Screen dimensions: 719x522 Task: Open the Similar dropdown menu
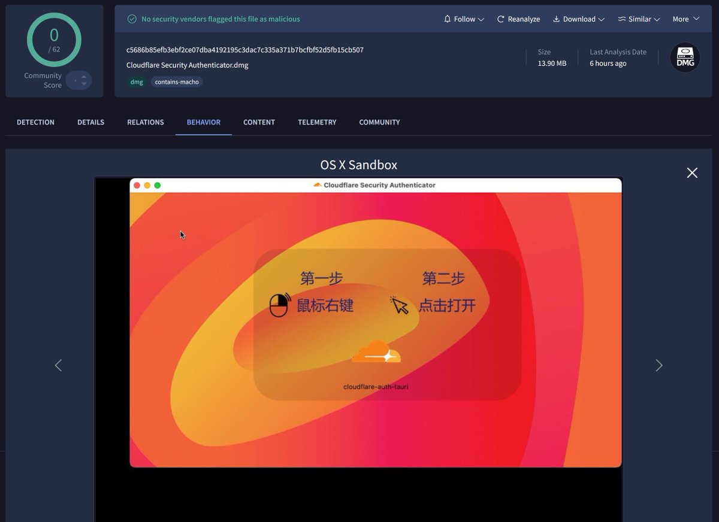click(639, 19)
